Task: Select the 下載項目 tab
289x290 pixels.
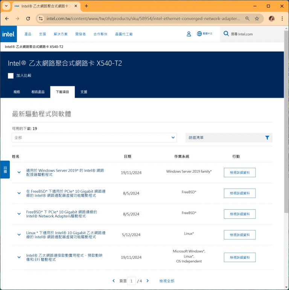Action: tap(62, 92)
